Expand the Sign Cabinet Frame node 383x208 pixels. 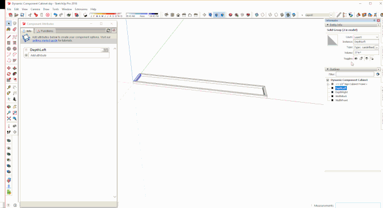tap(328, 84)
